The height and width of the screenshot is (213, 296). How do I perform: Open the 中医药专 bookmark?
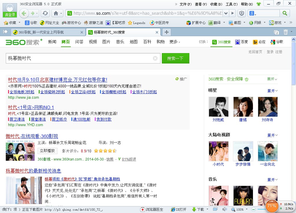coord(159,23)
